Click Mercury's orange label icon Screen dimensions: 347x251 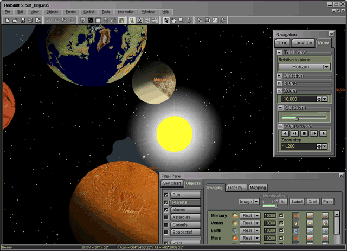(295, 216)
